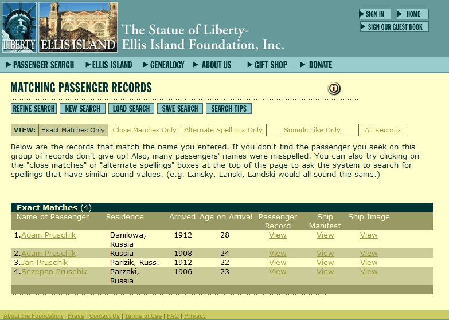Viewport: 449px width, 320px height.
Task: Click the Parizik, Russ. residence cell
Action: (x=134, y=263)
